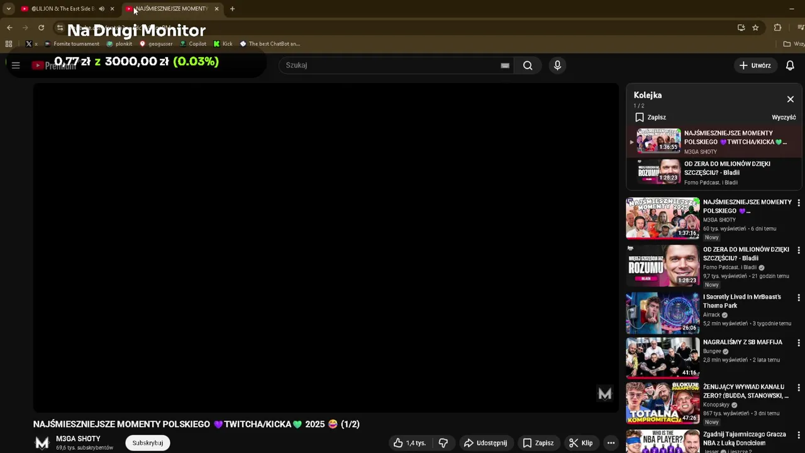Viewport: 805px width, 453px height.
Task: Reload the current page
Action: point(41,28)
